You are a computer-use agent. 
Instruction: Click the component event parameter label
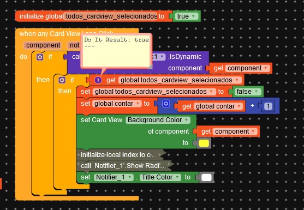(43, 45)
